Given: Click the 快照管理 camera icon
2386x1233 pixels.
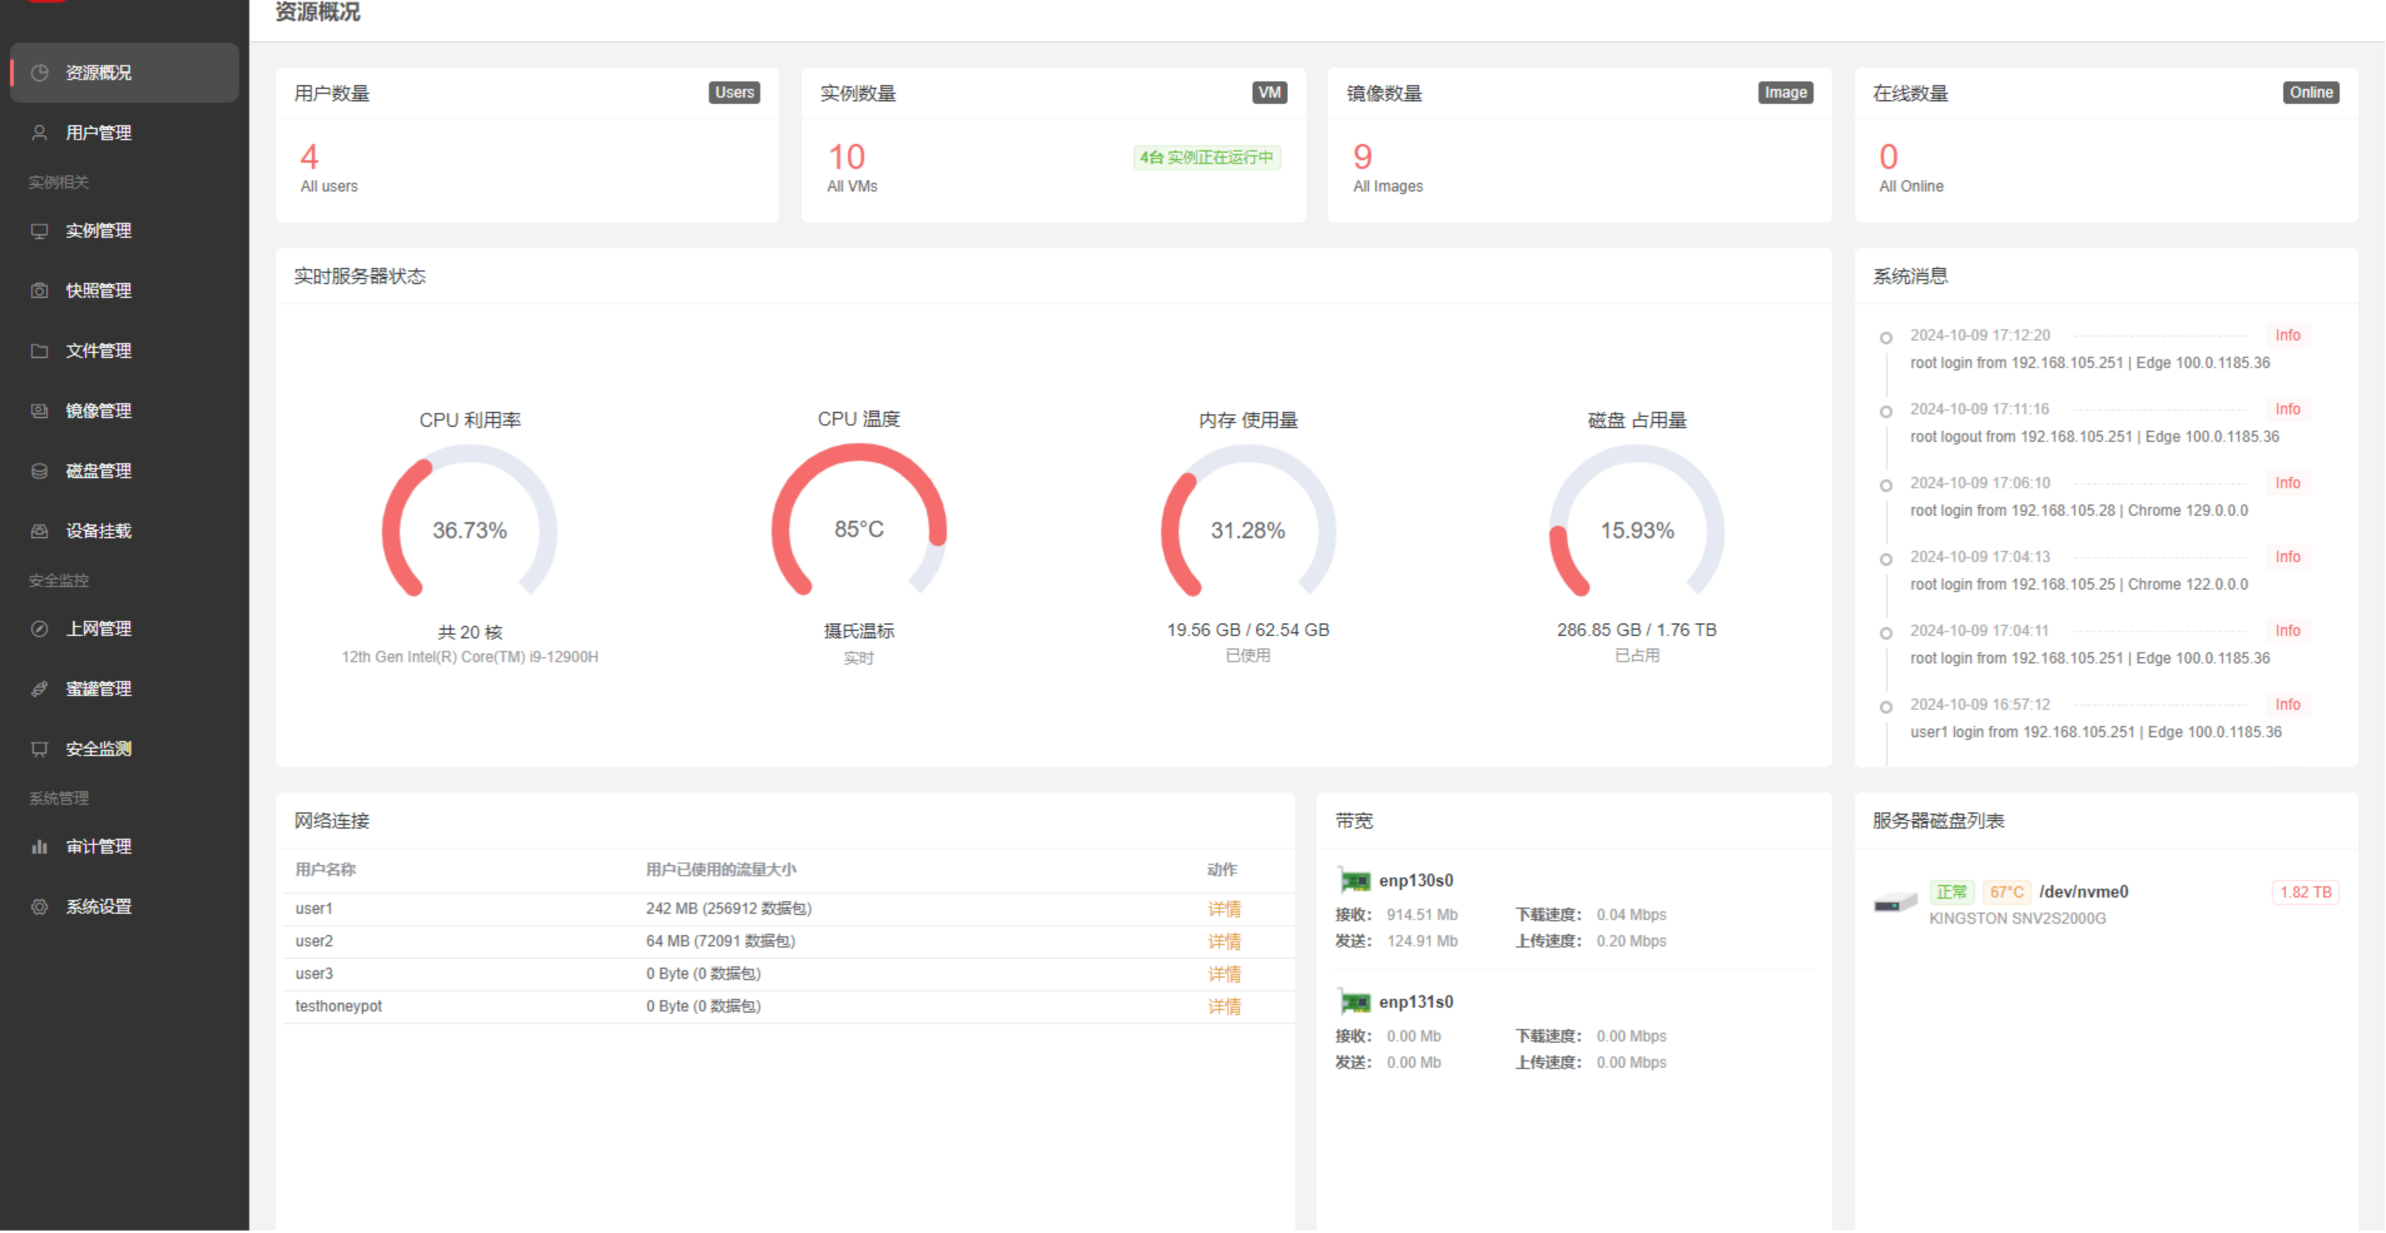Looking at the screenshot, I should [x=39, y=291].
